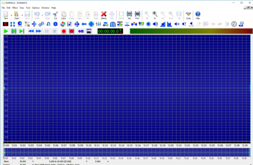Click the green Play button
This screenshot has height=165, width=253.
click(6, 31)
